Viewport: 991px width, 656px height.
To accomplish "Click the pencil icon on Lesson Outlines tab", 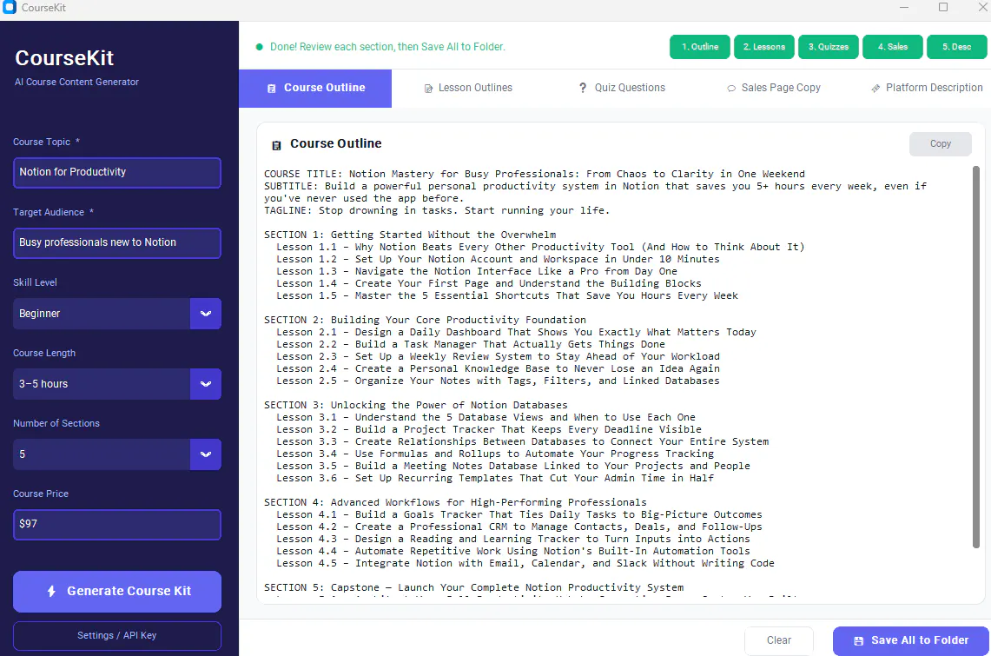I will pos(428,89).
